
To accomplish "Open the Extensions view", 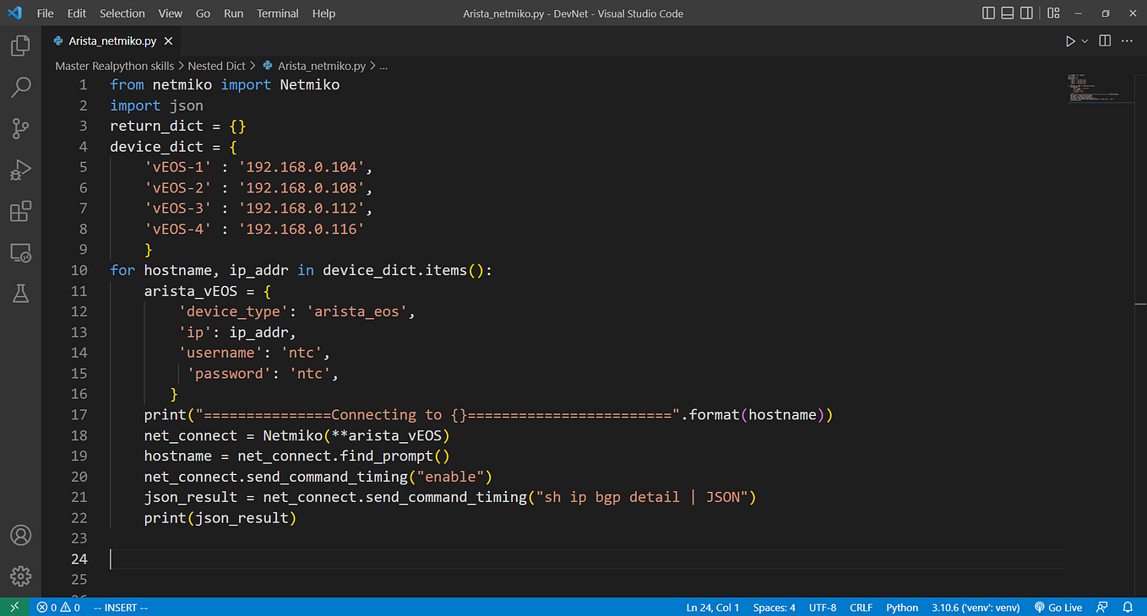I will [x=20, y=211].
